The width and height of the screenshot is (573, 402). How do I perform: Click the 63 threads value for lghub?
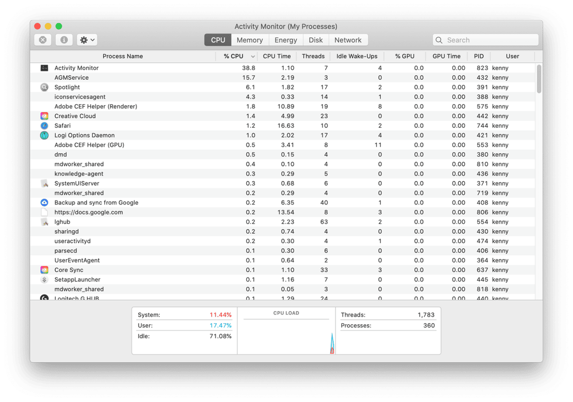point(323,222)
